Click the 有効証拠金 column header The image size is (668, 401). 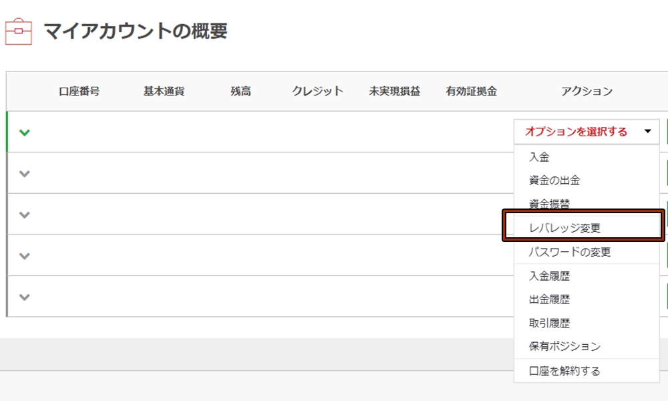pyautogui.click(x=471, y=92)
